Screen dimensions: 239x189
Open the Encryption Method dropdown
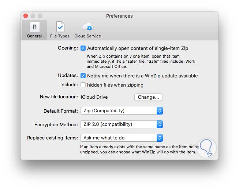coord(122,124)
